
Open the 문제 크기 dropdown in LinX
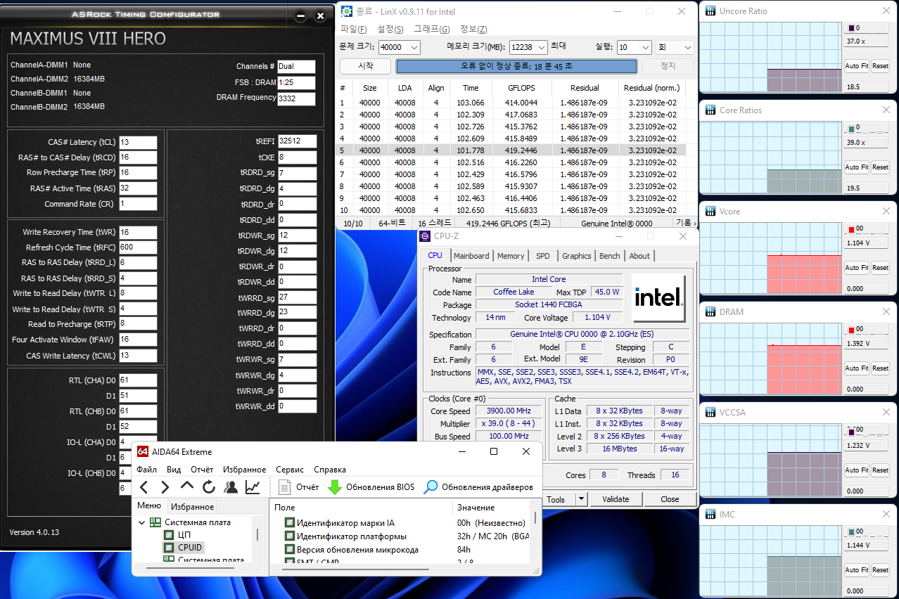click(x=413, y=48)
